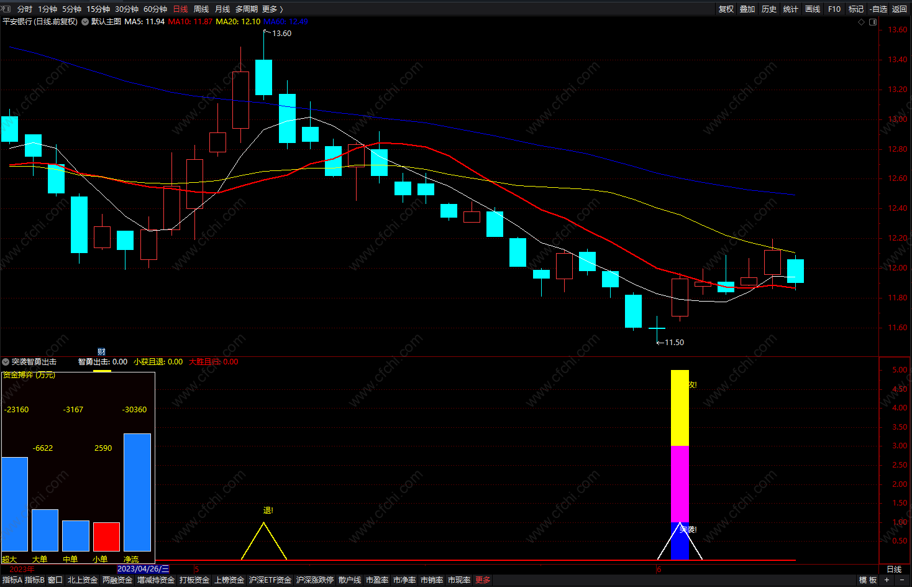
Task: Activate the 画线 drawing tool
Action: point(813,9)
